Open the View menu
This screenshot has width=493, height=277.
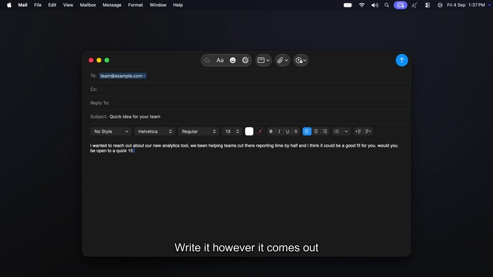pyautogui.click(x=68, y=5)
